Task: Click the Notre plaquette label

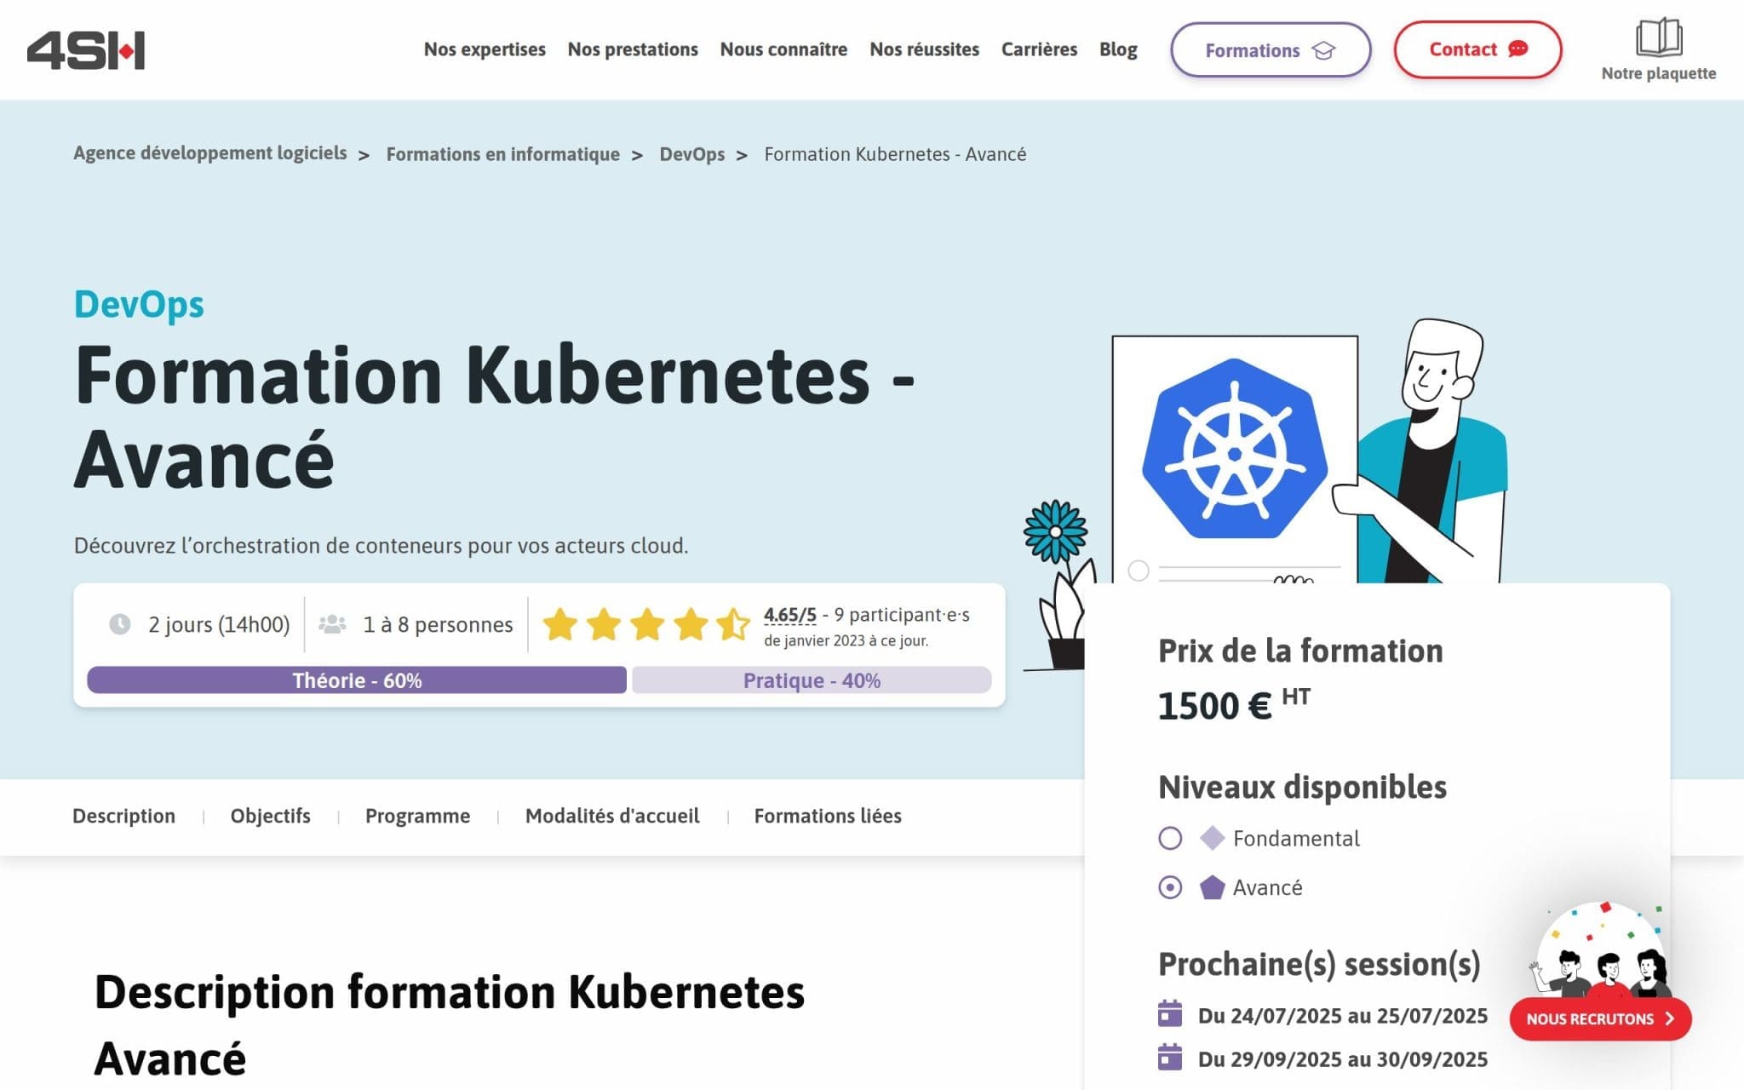Action: pyautogui.click(x=1658, y=73)
